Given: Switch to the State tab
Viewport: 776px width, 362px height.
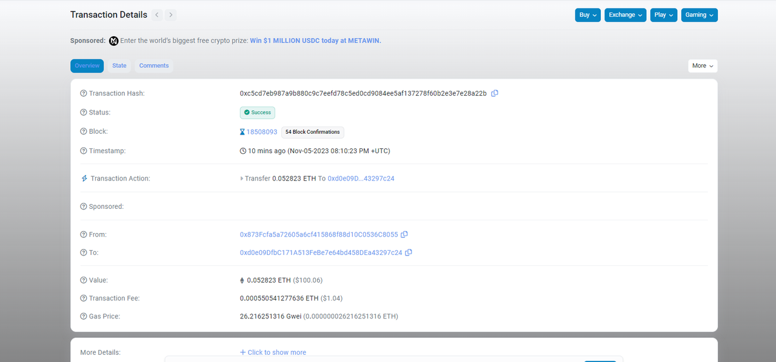Looking at the screenshot, I should coord(119,65).
